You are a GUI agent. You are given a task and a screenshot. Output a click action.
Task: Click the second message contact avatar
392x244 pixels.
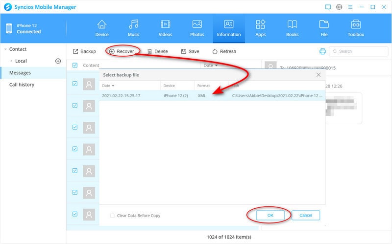point(89,106)
